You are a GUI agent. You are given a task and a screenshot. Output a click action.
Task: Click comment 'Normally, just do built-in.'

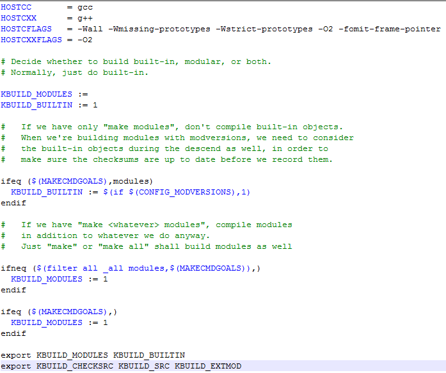pyautogui.click(x=79, y=72)
